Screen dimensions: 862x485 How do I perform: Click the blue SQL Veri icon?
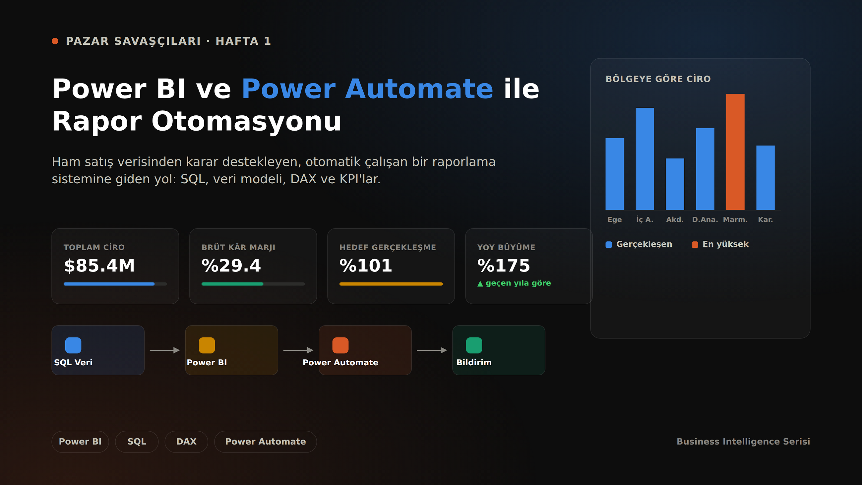click(x=73, y=345)
